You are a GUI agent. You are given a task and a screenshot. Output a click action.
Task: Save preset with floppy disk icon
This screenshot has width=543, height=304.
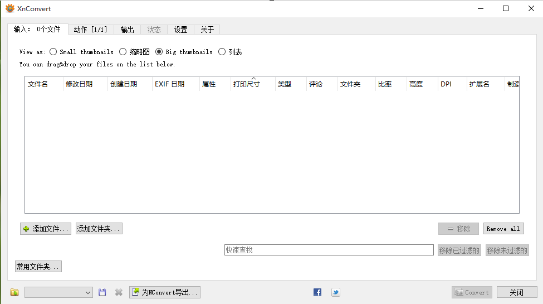(x=102, y=292)
